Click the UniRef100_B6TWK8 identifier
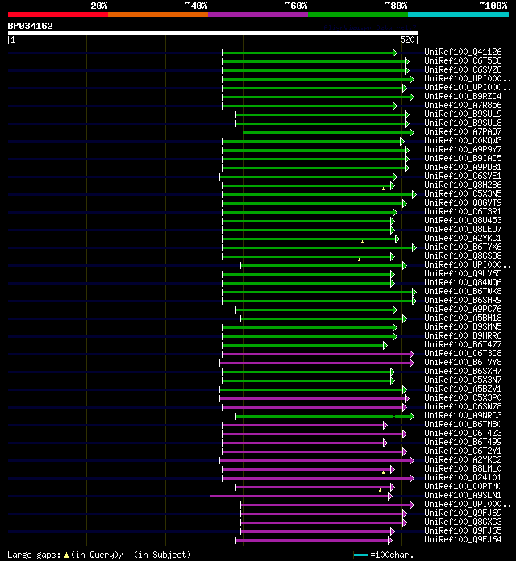The width and height of the screenshot is (516, 561). [463, 291]
